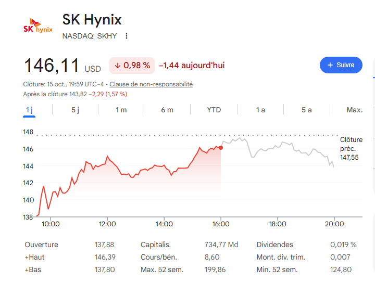Click the +Haut value 146,39
Screen dimensions: 375x283
click(x=105, y=257)
